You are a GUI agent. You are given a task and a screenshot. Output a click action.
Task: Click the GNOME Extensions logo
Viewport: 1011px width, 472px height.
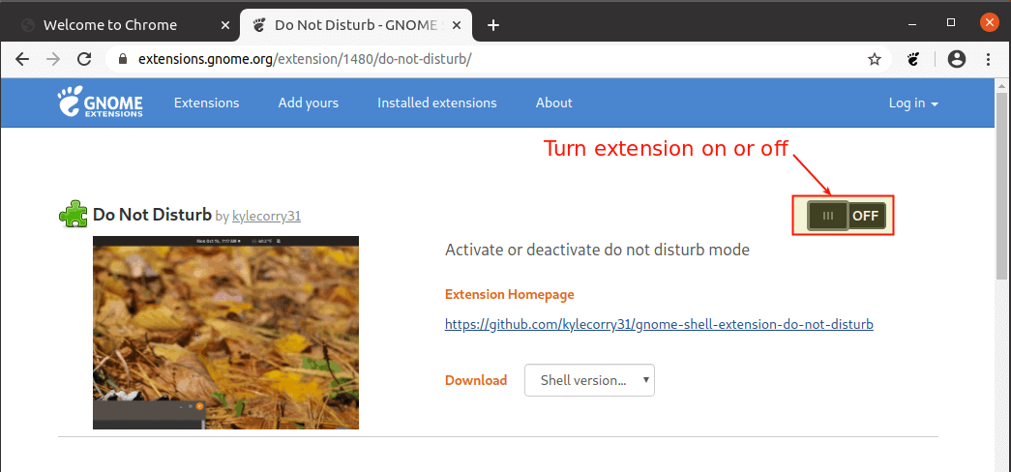coord(100,103)
